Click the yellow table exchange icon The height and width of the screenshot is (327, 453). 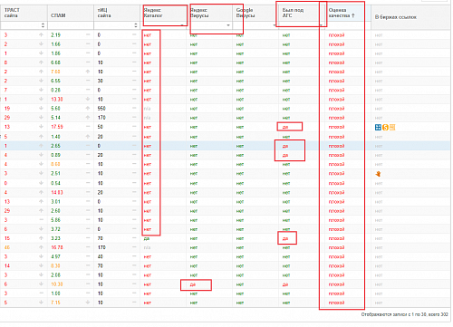point(392,128)
